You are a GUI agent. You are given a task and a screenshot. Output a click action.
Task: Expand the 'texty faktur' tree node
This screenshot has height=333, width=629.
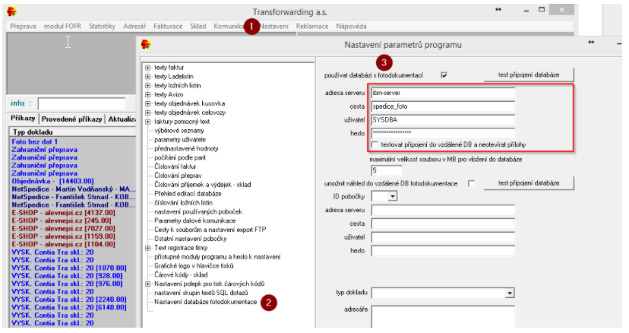(147, 68)
